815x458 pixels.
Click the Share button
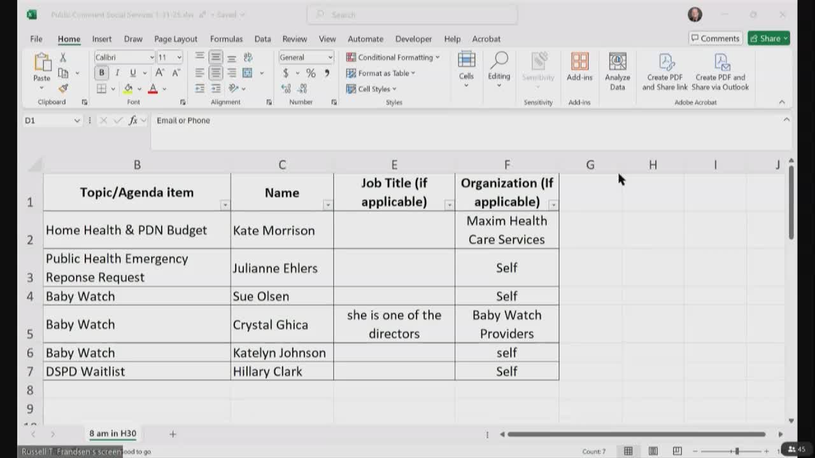pos(769,38)
